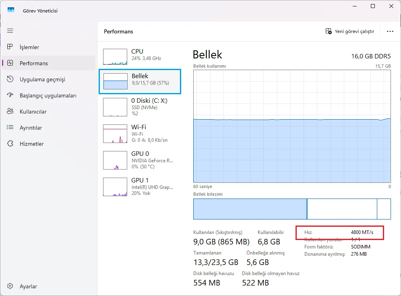Open the Hizmetler services icon
Screen dimensions: 401x296
click(x=10, y=143)
